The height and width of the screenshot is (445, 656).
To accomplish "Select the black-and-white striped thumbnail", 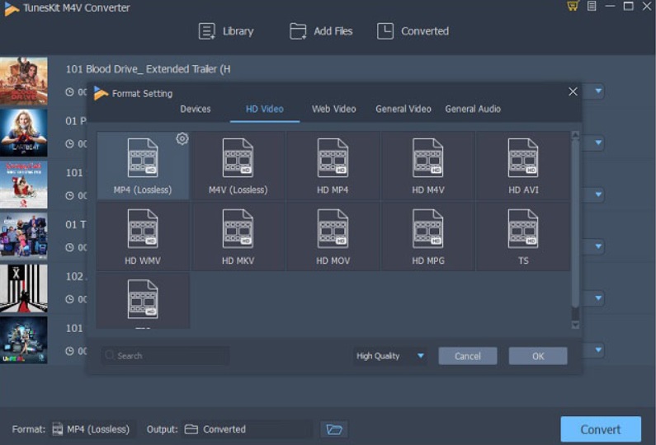I will click(x=24, y=288).
